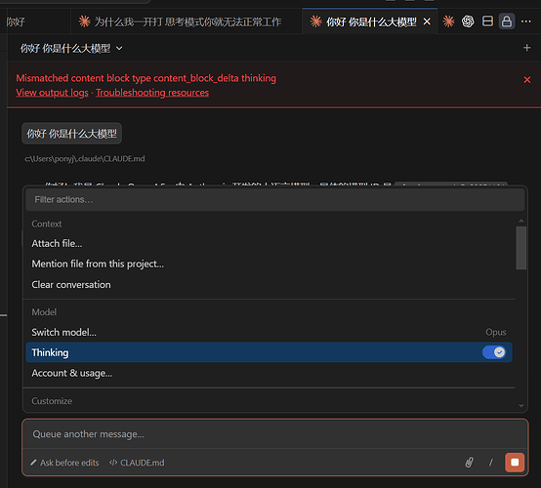The image size is (541, 488).
Task: Change the Ask before edits mode
Action: 64,463
